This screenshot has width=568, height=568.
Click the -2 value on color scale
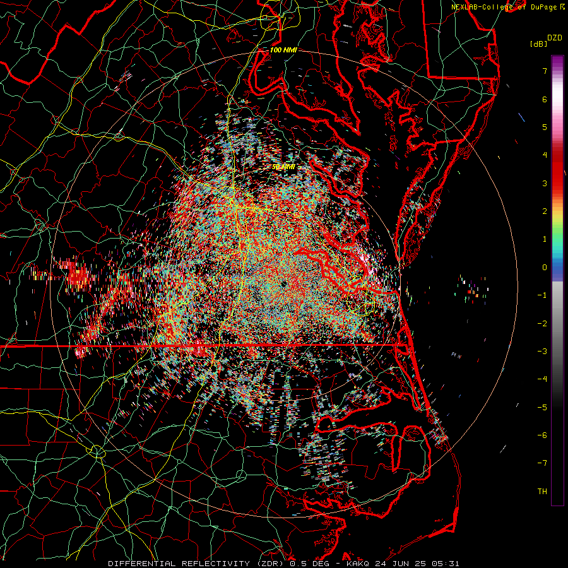pyautogui.click(x=542, y=324)
